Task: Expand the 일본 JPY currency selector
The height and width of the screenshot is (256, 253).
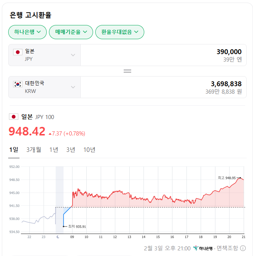Action: pos(44,55)
